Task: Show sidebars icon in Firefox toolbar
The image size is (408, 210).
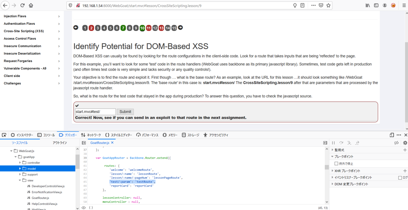Action: [376, 5]
